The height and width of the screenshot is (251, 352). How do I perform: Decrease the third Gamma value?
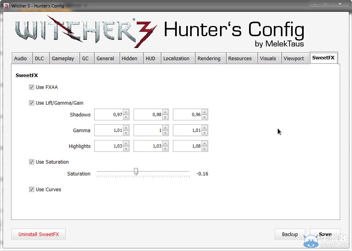tap(205, 133)
